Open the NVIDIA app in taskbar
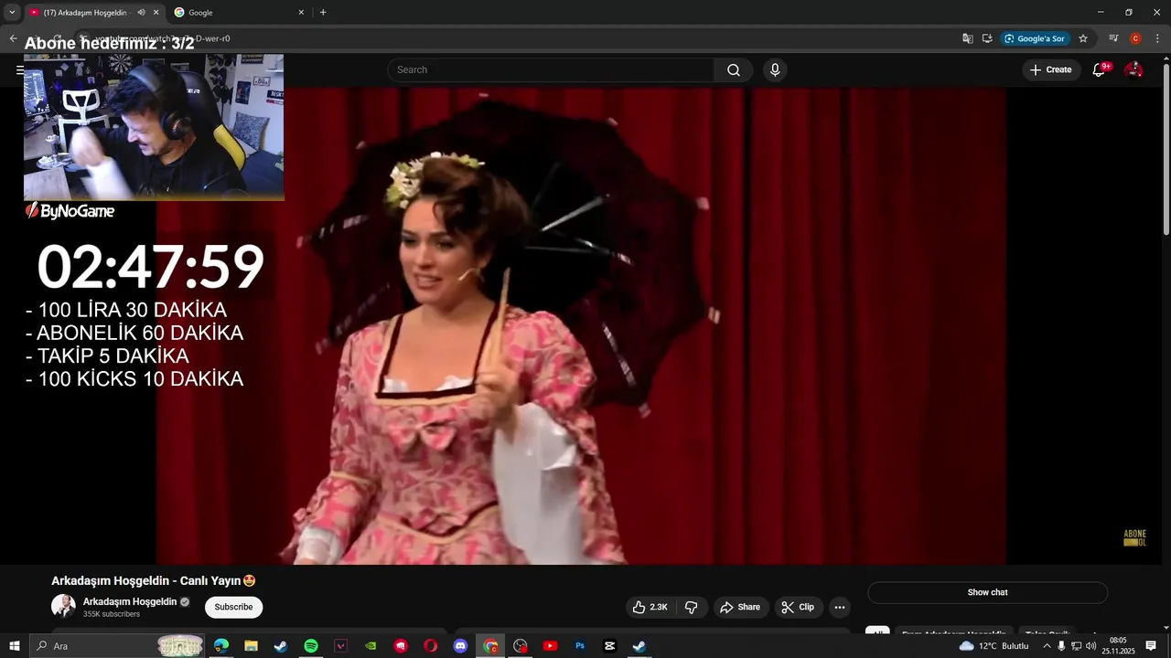This screenshot has width=1171, height=658. tap(371, 646)
